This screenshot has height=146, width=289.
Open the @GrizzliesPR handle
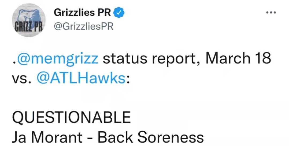83,26
